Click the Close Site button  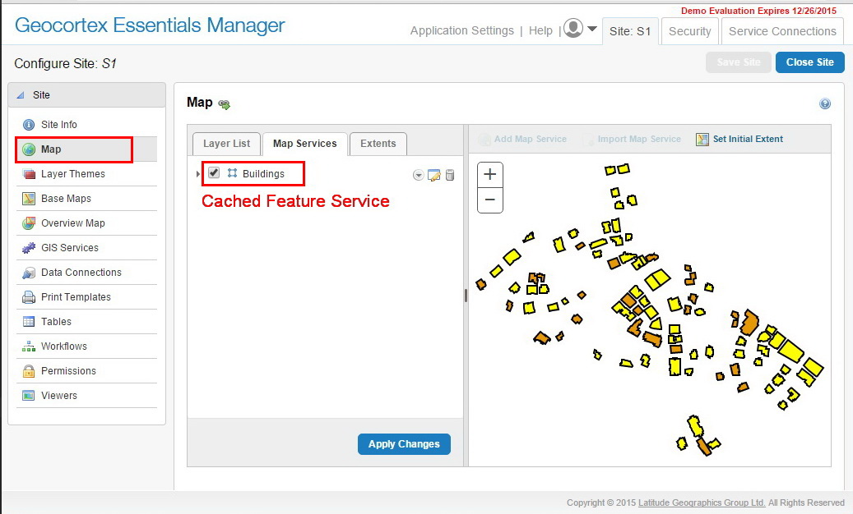click(810, 62)
